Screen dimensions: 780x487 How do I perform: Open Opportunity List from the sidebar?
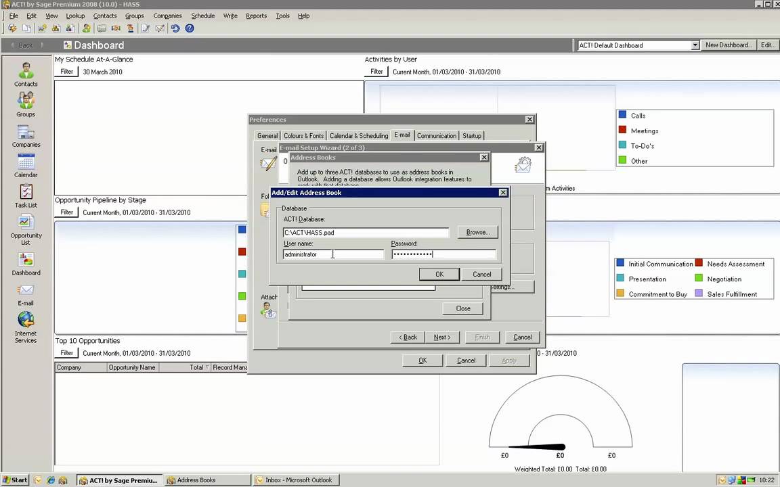pos(26,229)
